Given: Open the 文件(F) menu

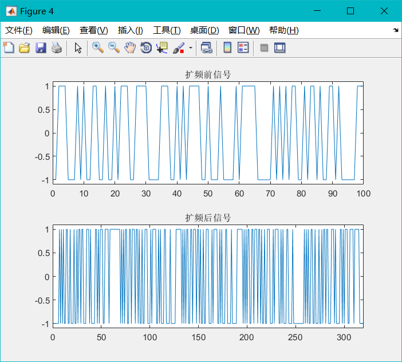Looking at the screenshot, I should [19, 30].
